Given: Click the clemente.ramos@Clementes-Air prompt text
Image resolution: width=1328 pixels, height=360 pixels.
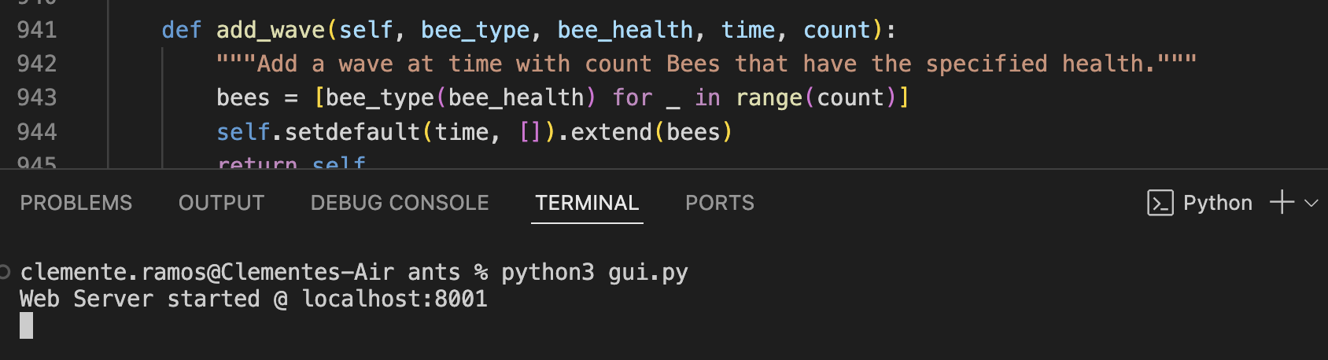Looking at the screenshot, I should click(207, 272).
